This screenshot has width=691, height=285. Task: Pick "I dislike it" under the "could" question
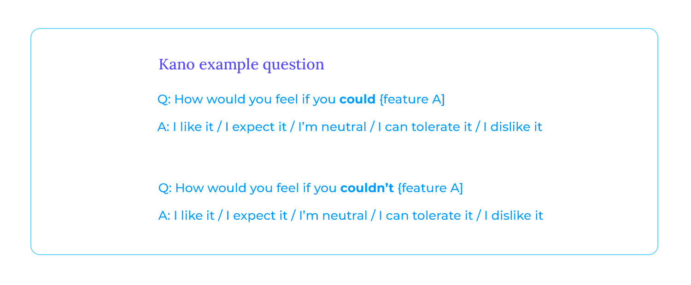pyautogui.click(x=513, y=127)
